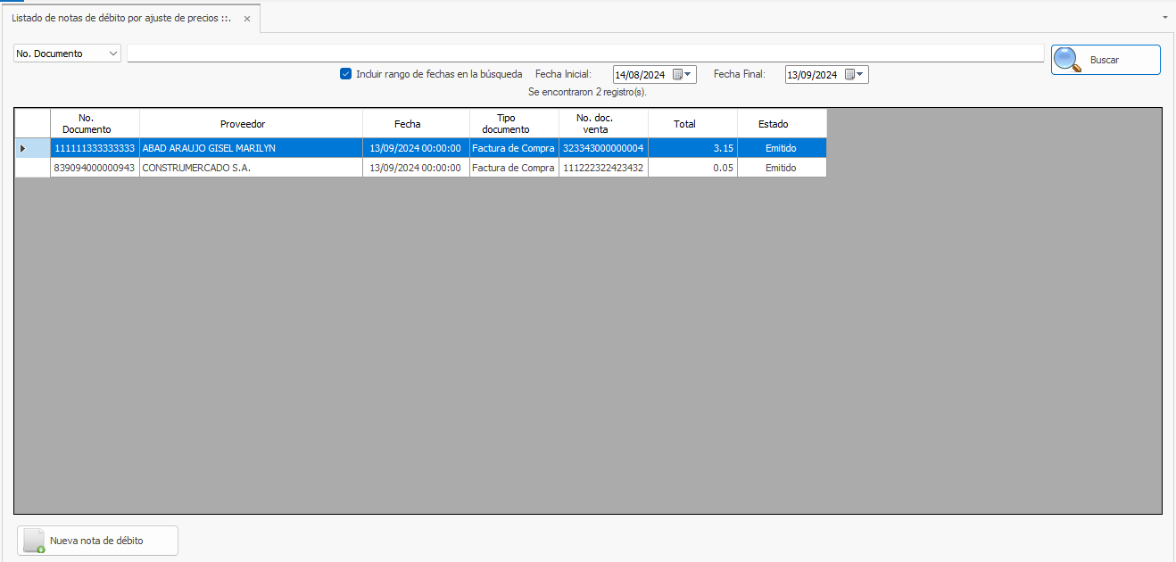Open the tab list dropdown arrow at top right
This screenshot has height=562, width=1176.
point(1165,18)
